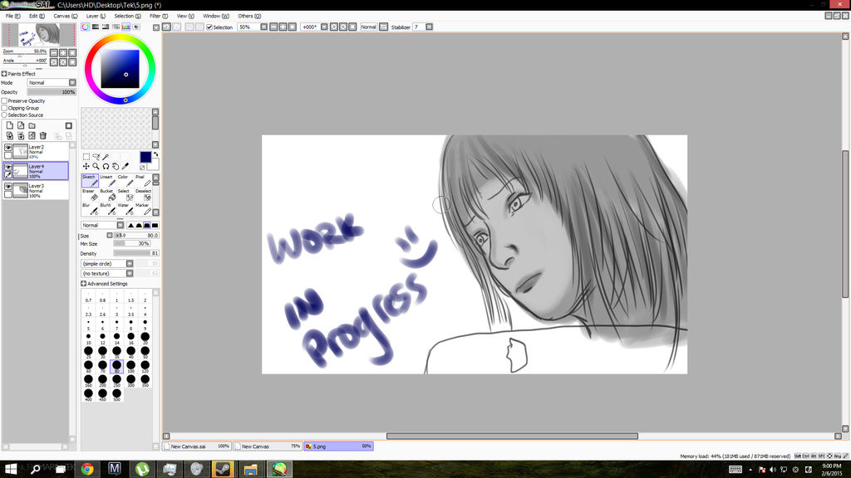Collapse the Paints Effect section
Viewport: 851px width, 478px height.
click(x=4, y=74)
